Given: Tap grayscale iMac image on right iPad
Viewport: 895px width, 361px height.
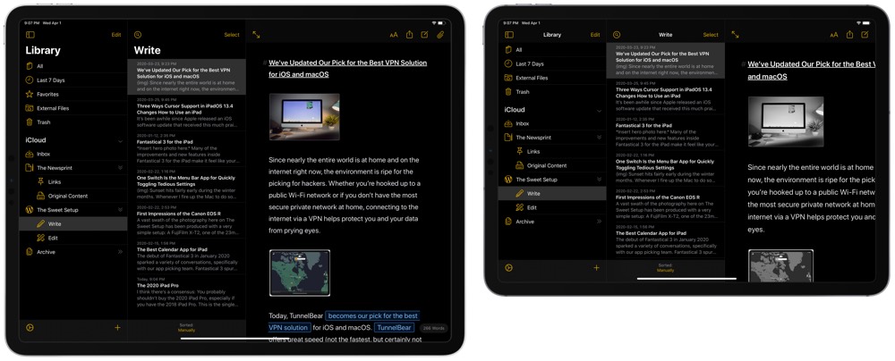Looking at the screenshot, I should [x=786, y=122].
